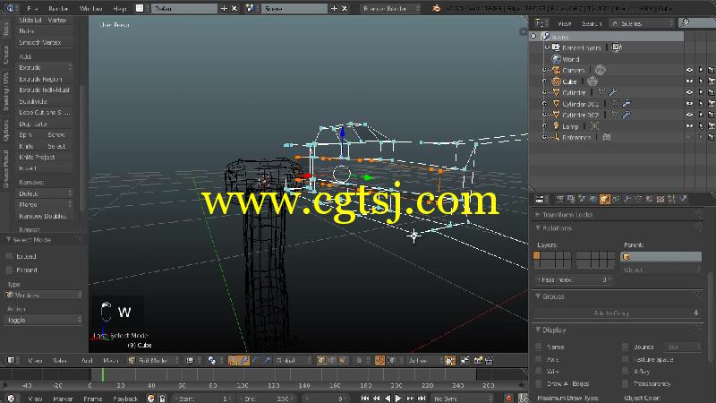Click the Knife Project button
Screen dimensions: 716x403
tap(44, 157)
